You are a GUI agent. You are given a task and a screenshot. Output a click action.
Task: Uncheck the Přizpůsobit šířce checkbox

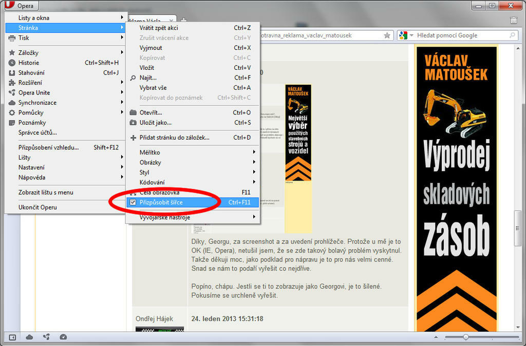133,202
